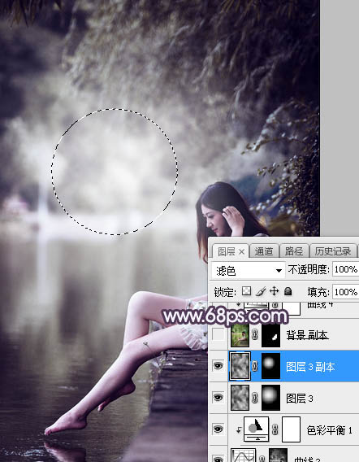This screenshot has width=359, height=462.
Task: Open the 滤色 blend mode dropdown
Action: [x=248, y=270]
